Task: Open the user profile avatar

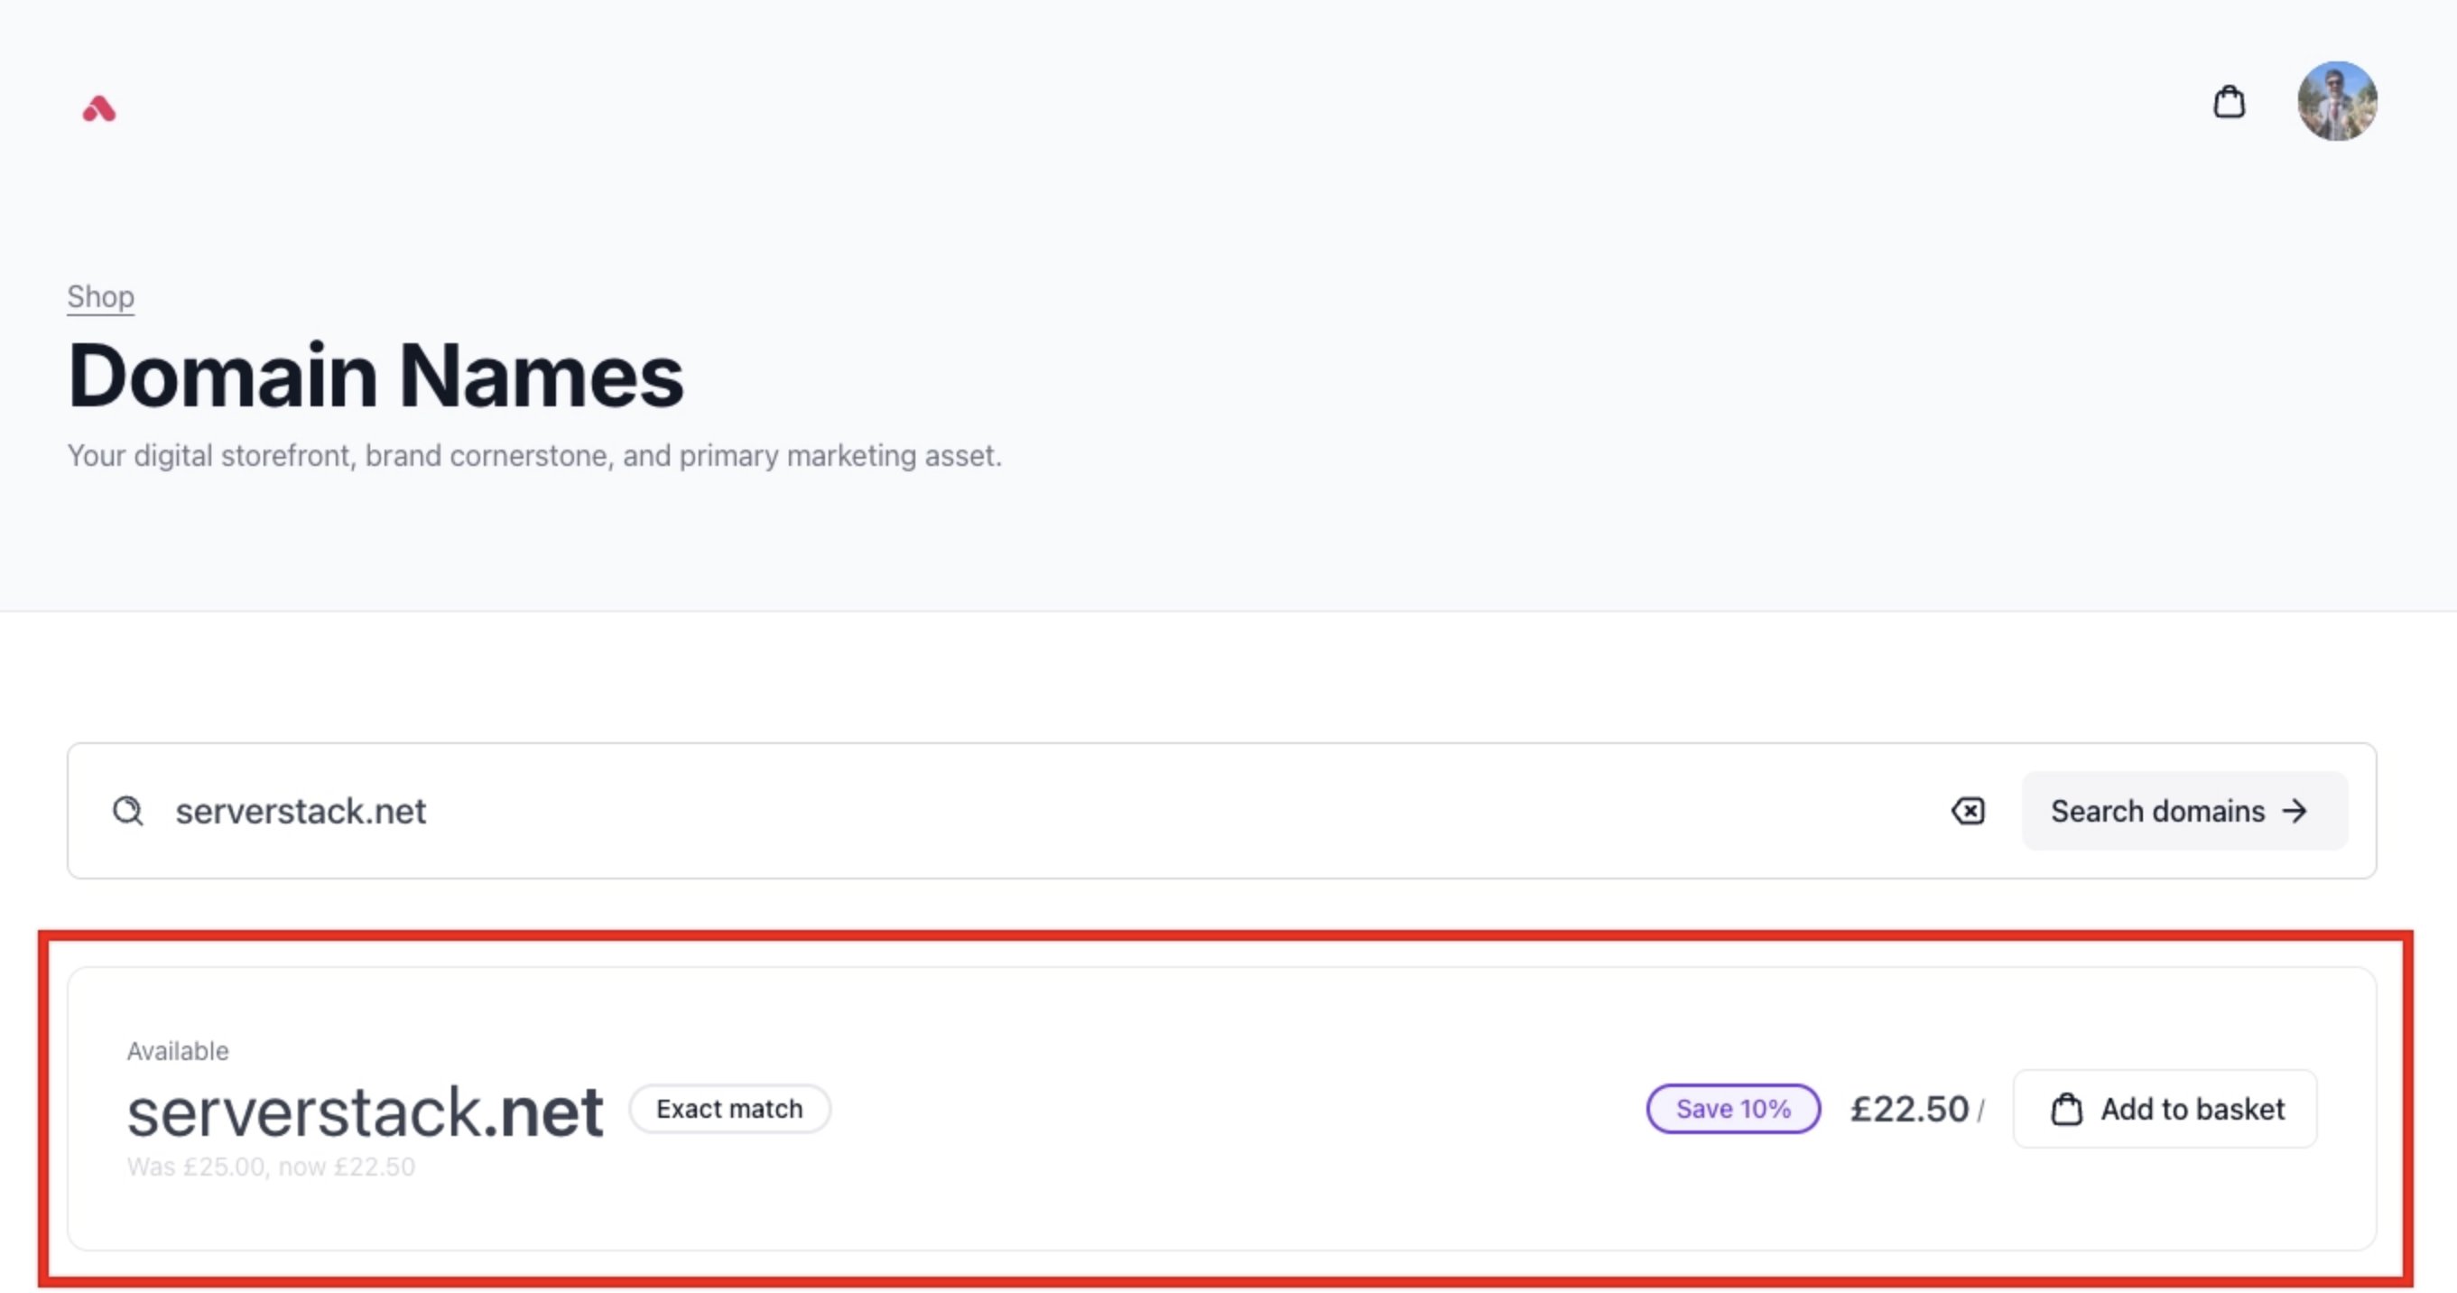Action: (2336, 101)
